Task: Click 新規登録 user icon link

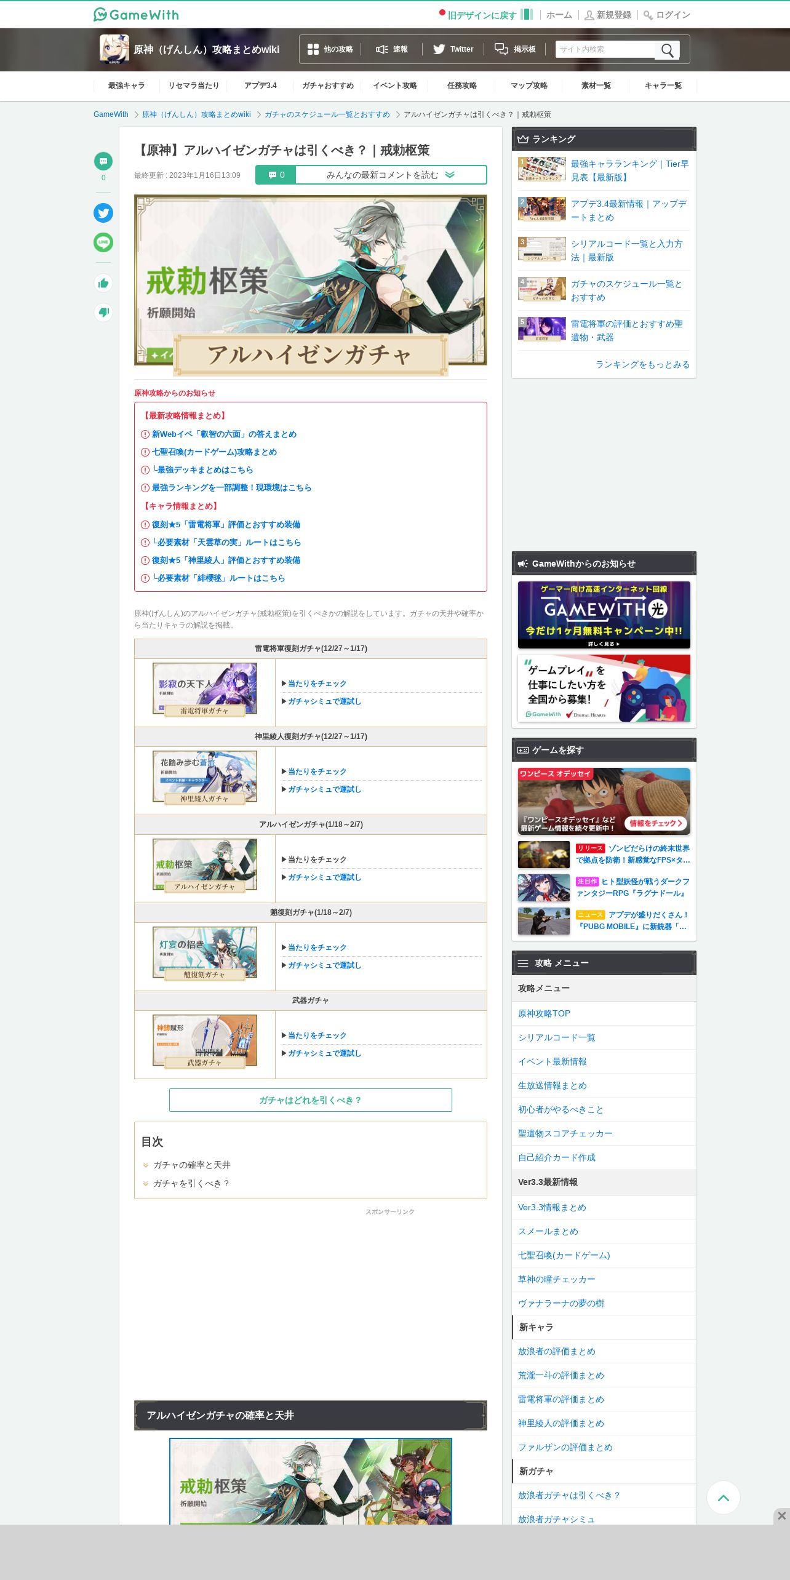Action: 608,15
